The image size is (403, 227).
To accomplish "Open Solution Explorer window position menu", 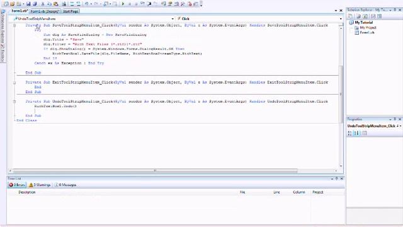I will click(x=390, y=10).
